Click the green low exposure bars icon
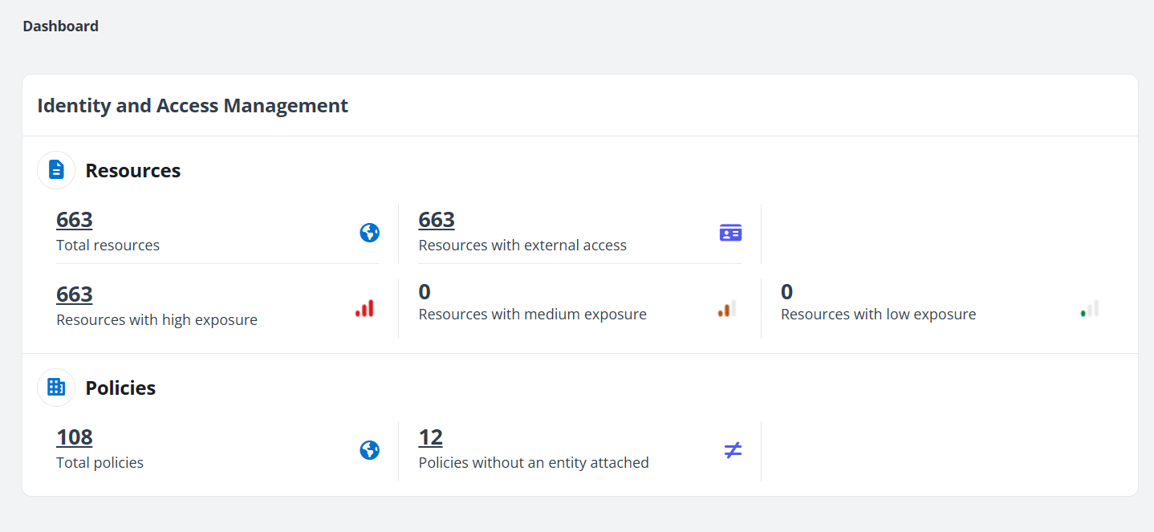Image resolution: width=1154 pixels, height=532 pixels. 1089,308
